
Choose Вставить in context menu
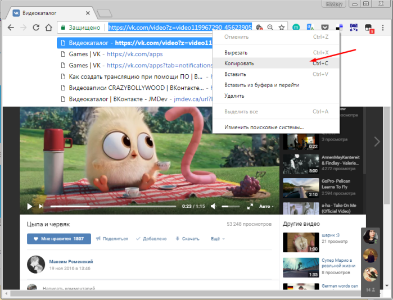pyautogui.click(x=276, y=74)
